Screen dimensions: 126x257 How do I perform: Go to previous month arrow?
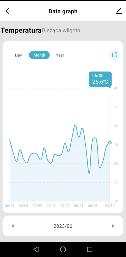[13, 226]
